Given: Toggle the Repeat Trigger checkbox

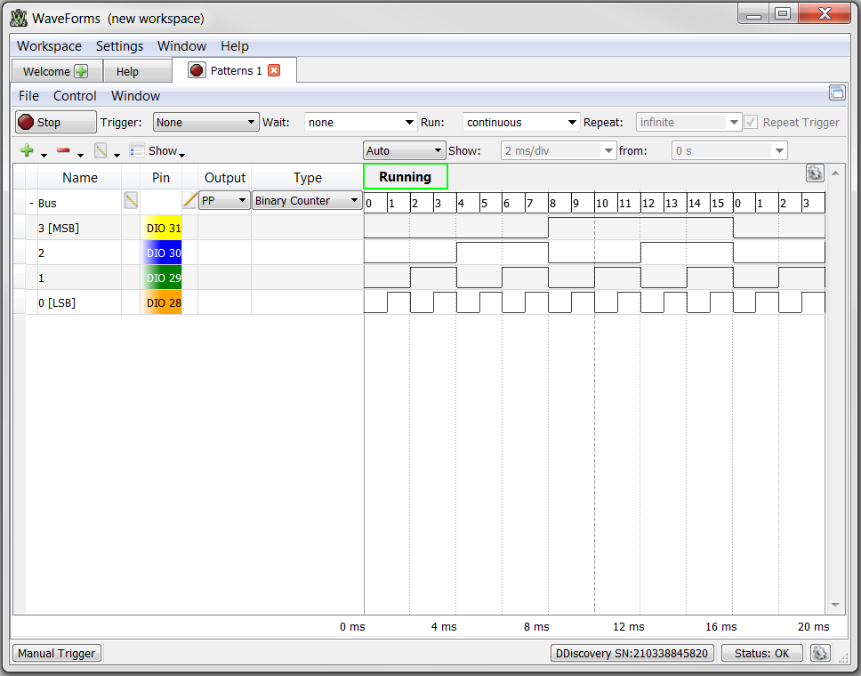Looking at the screenshot, I should click(751, 122).
